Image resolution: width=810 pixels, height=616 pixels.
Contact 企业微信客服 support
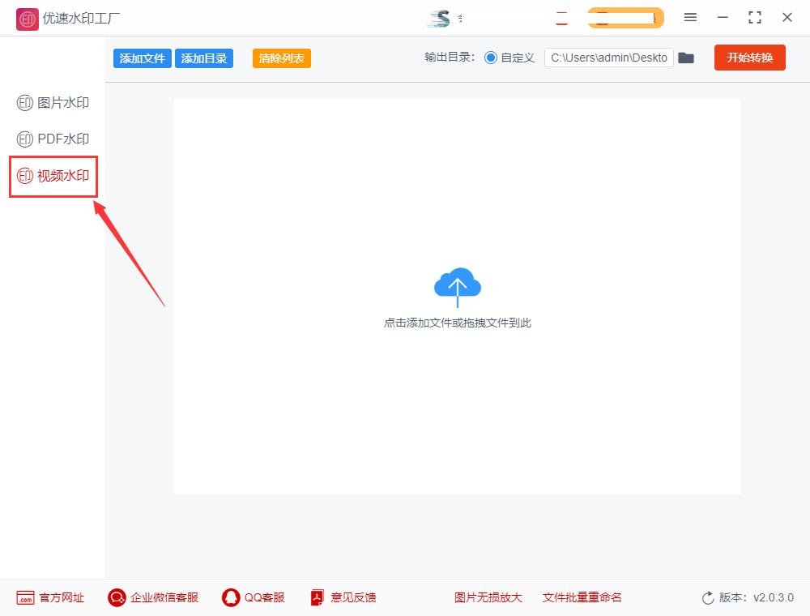point(161,597)
